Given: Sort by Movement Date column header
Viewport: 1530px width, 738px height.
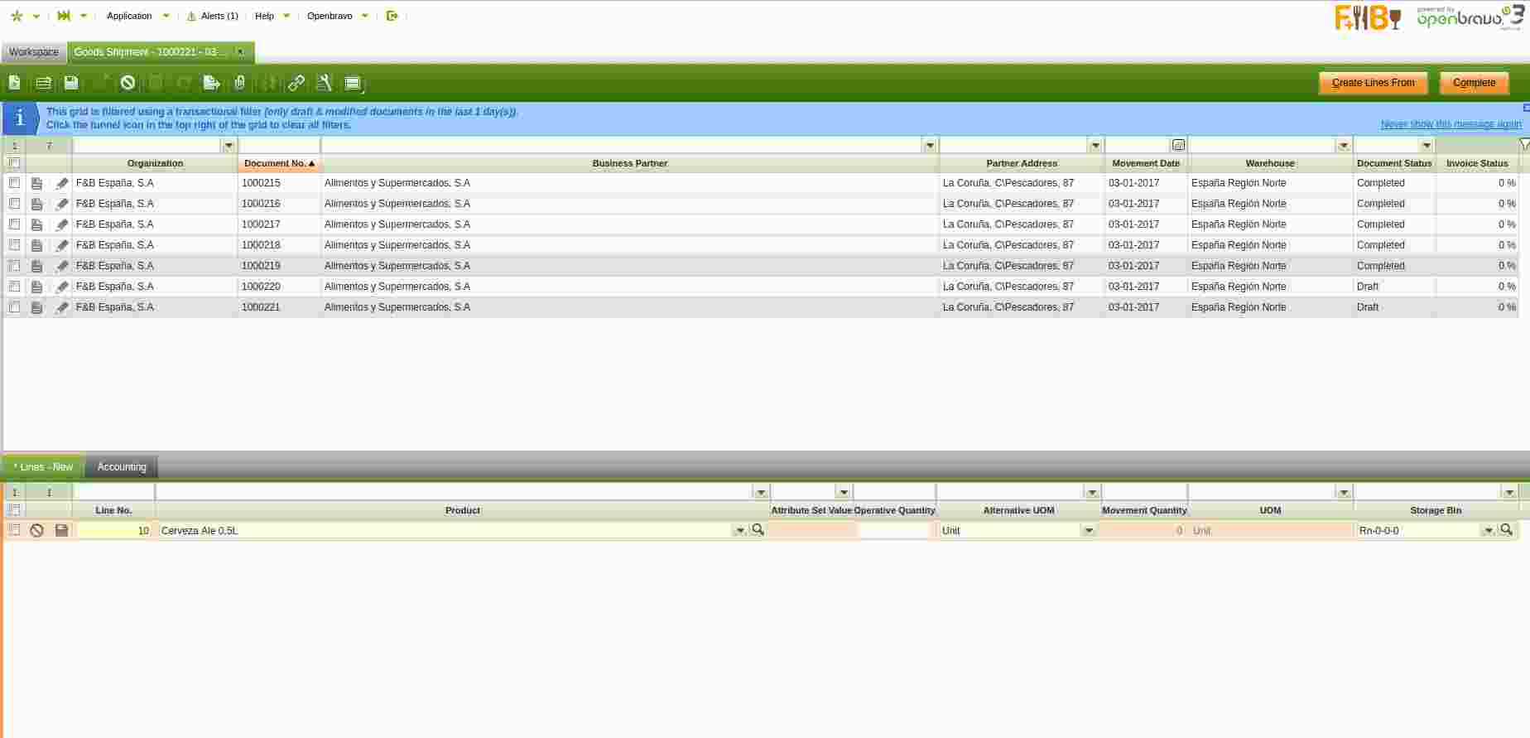Looking at the screenshot, I should (x=1146, y=163).
